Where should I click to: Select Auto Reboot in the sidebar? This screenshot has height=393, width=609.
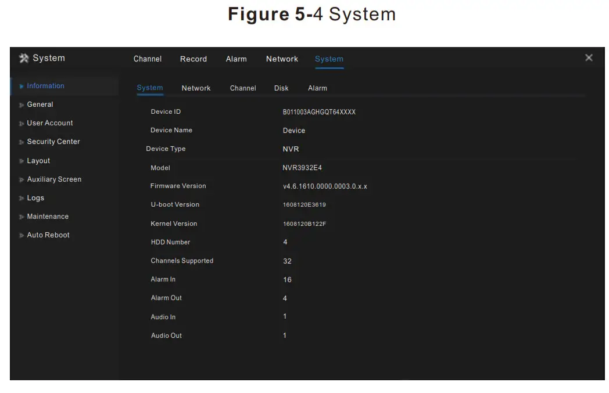click(48, 235)
